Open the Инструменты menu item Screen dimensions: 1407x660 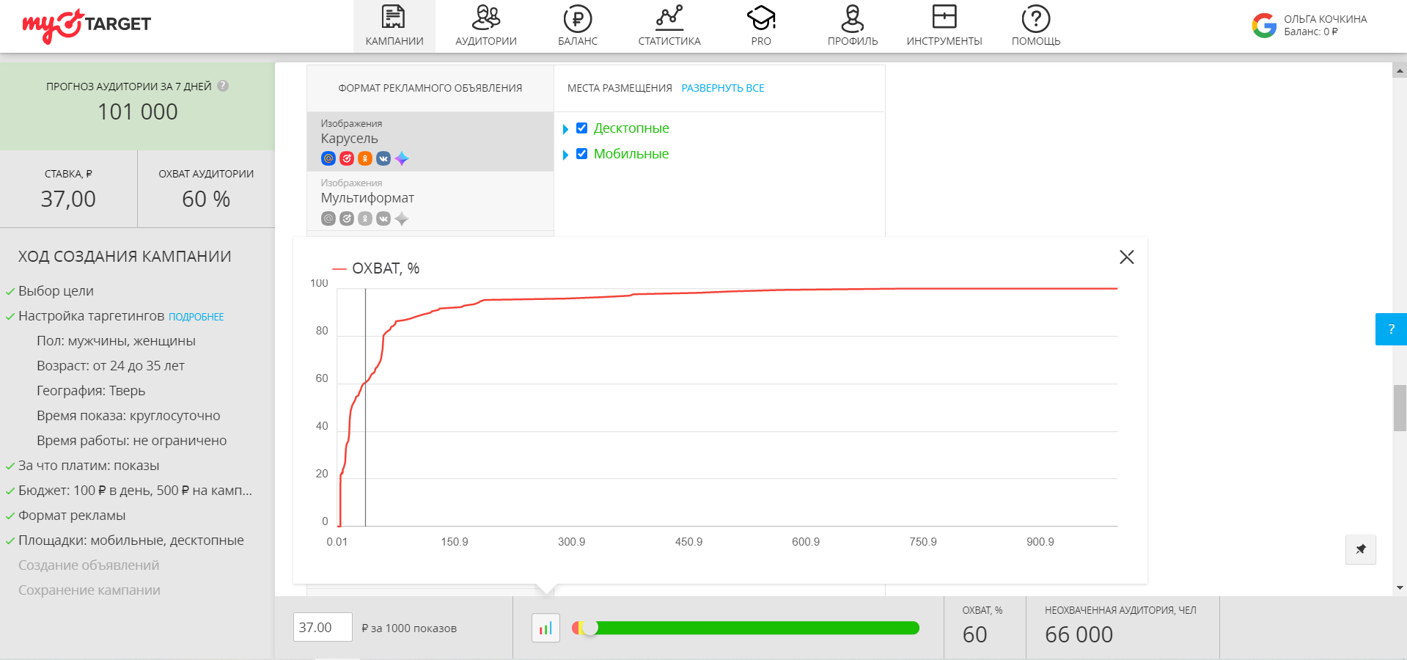(944, 26)
